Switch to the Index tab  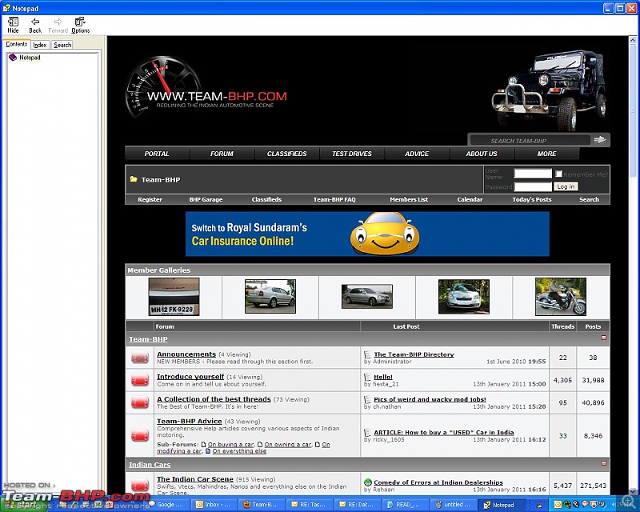39,45
